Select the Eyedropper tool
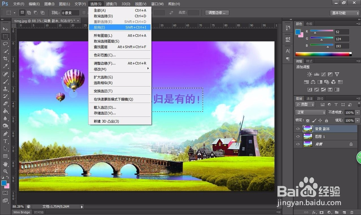361x215 pixels. point(5,66)
